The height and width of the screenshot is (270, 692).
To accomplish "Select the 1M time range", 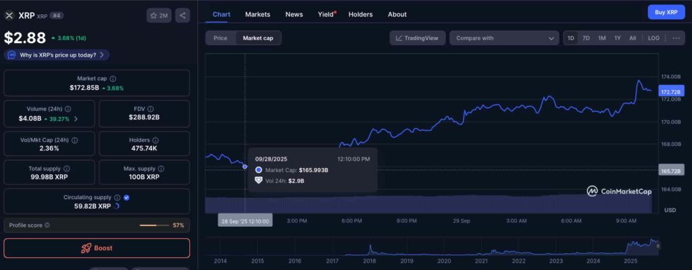I will click(601, 38).
